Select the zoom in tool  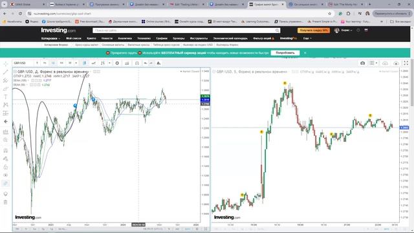click(x=6, y=140)
